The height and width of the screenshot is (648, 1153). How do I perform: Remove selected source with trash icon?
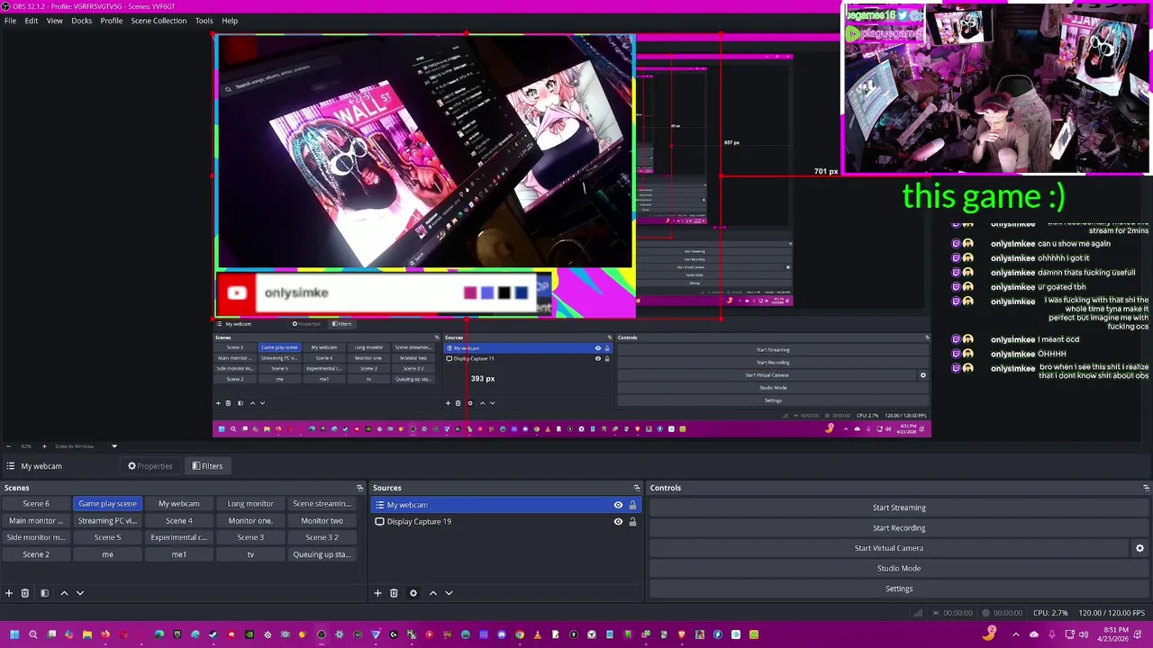[394, 593]
